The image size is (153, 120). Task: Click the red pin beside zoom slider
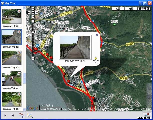tap(36, 49)
